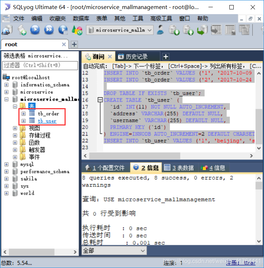This screenshot has height=268, width=264.
Task: Open the user manager icon
Action: click(160, 30)
